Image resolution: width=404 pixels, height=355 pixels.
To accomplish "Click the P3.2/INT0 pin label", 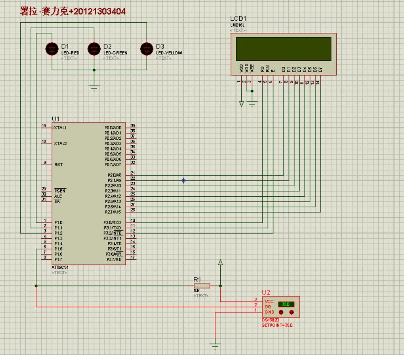I will click(112, 233).
